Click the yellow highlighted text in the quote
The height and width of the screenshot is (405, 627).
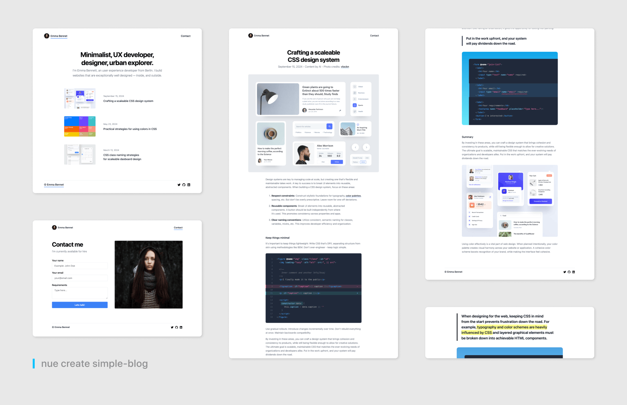click(x=505, y=330)
